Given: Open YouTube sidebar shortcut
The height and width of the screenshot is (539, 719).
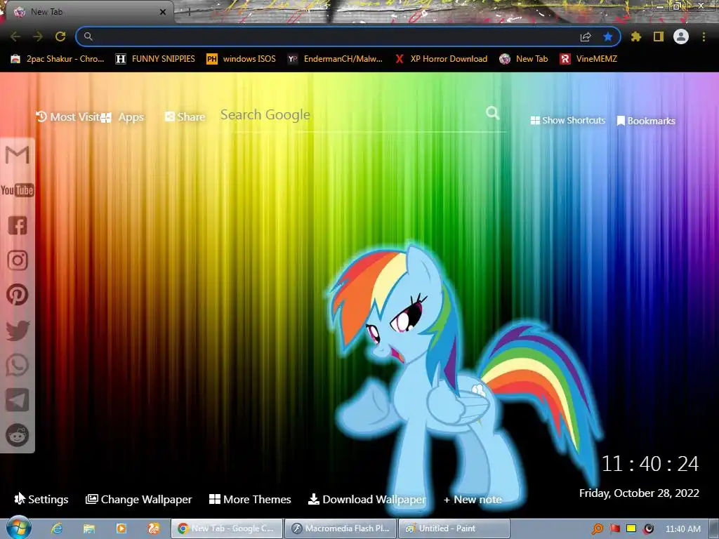Looking at the screenshot, I should pyautogui.click(x=18, y=190).
